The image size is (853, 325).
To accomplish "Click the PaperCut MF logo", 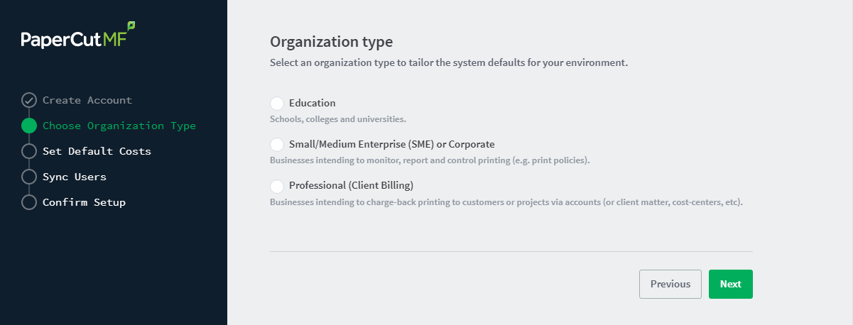I will (78, 36).
